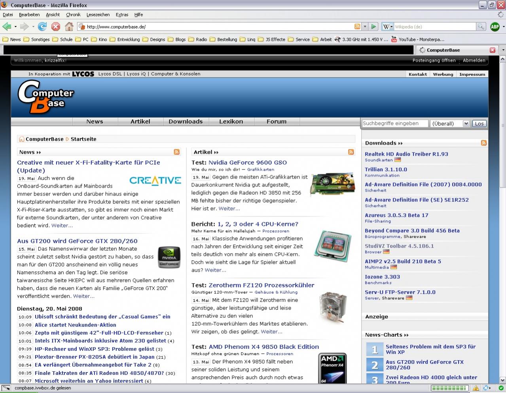This screenshot has width=506, height=393.
Task: Open the Downloads navigation tab
Action: [186, 122]
